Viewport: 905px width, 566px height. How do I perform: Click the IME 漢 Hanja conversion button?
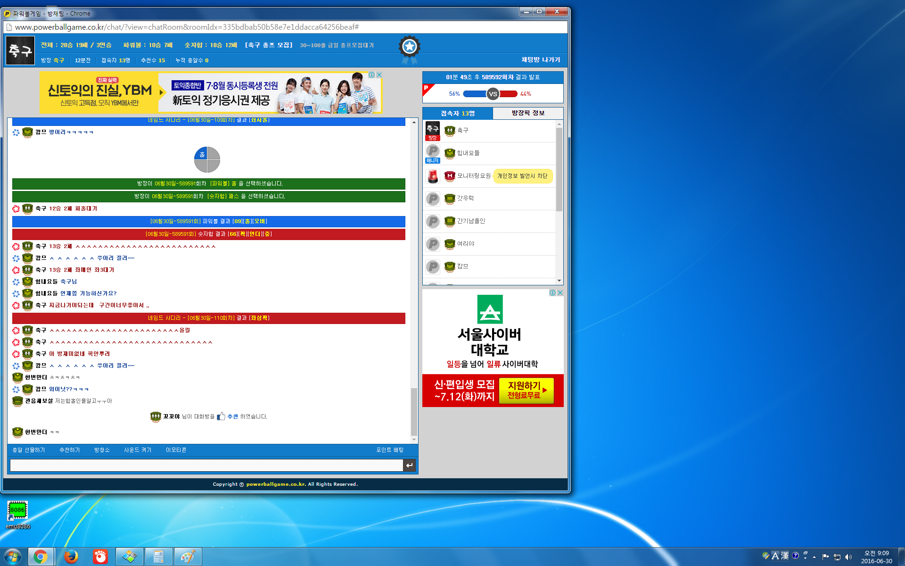click(x=784, y=556)
